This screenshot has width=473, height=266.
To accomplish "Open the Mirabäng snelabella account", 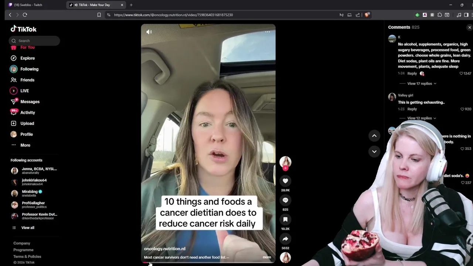I will pos(27,193).
